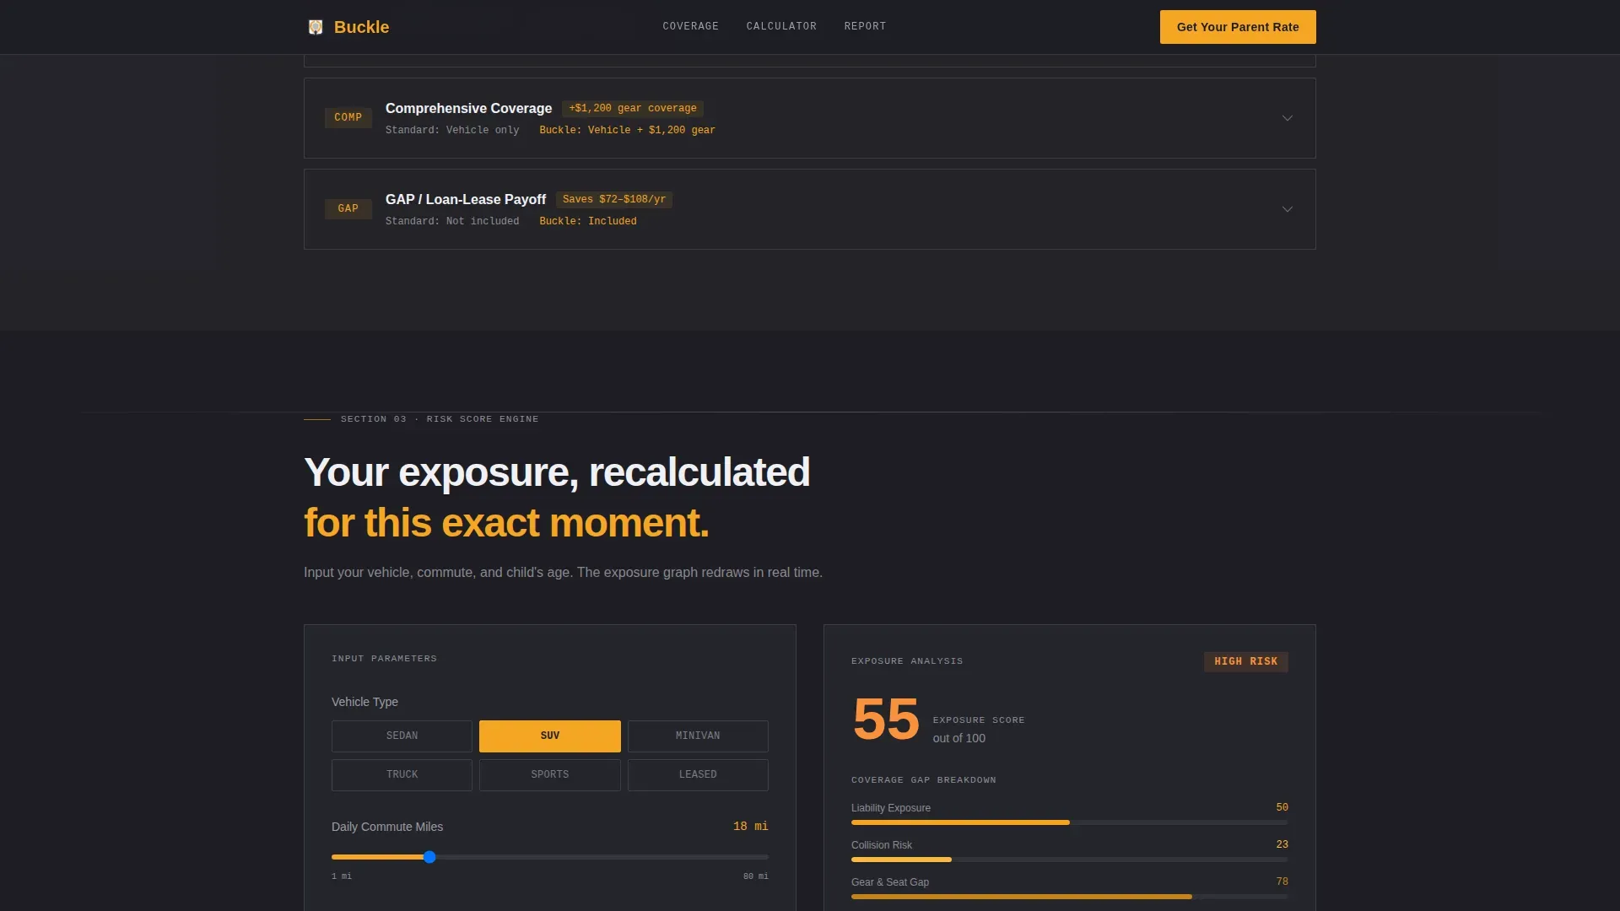
Task: Click the 18 mi commute value
Action: [x=750, y=826]
